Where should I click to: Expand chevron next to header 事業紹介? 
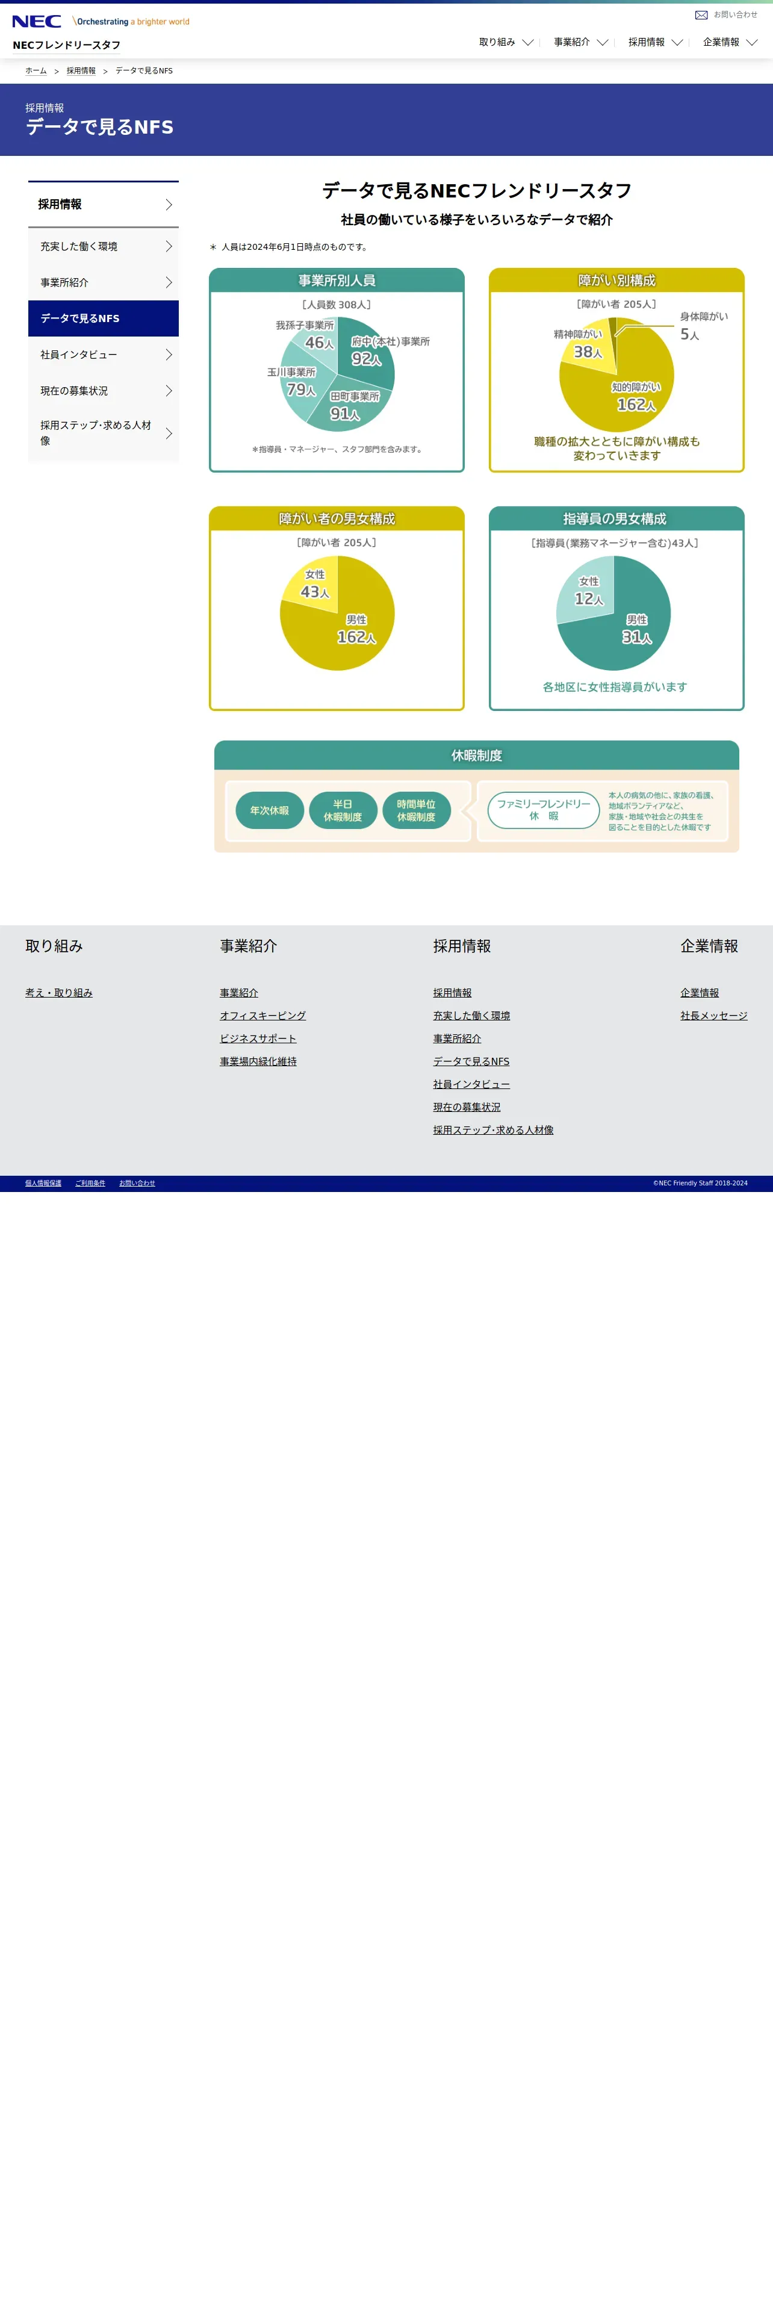[x=603, y=42]
